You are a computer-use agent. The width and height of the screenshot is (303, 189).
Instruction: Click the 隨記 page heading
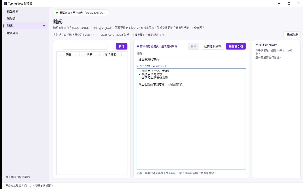(x=58, y=22)
